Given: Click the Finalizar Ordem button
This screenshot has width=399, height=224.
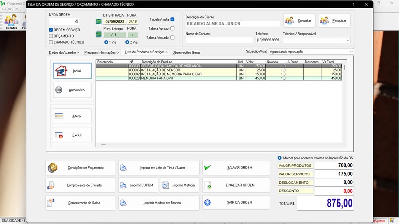Looking at the screenshot, I should click(x=236, y=185).
